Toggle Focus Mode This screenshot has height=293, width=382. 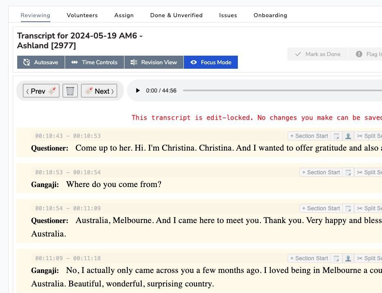211,62
